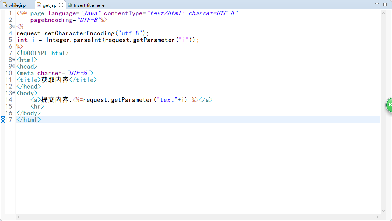Click the green floating circle badge
This screenshot has width=392, height=221.
[389, 105]
